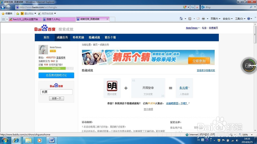257x144 pixels.
Task: Expand the address bar history dropdown arrow
Action: (188, 7)
